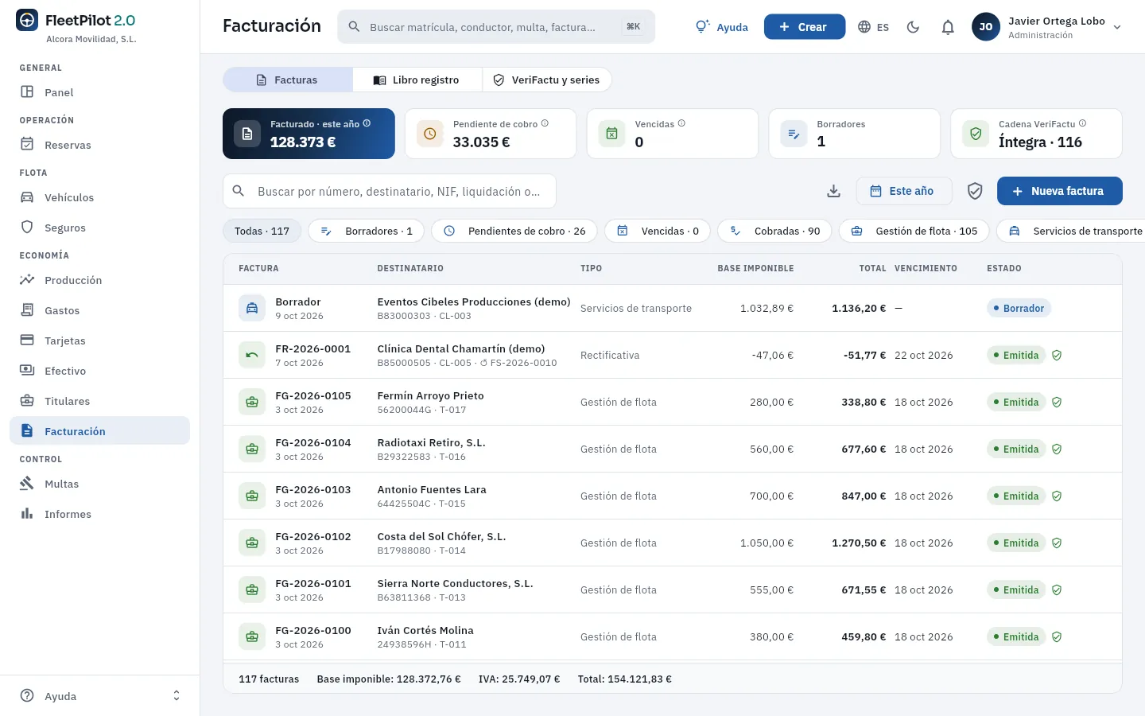Screen dimensions: 1145x716
Task: Open Informes in the sidebar
Action: (x=100, y=514)
